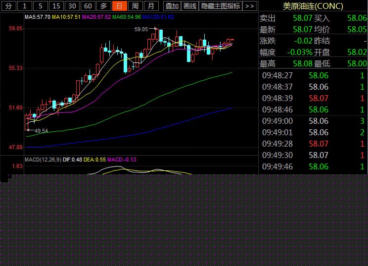Activate the 画线 draw line tool

tap(189, 6)
